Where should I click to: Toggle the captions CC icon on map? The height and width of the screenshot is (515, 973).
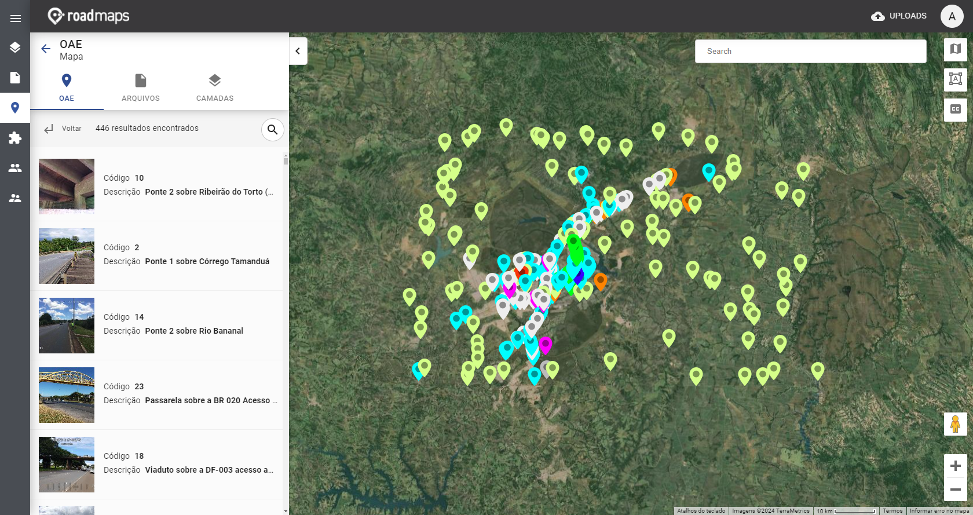[956, 109]
